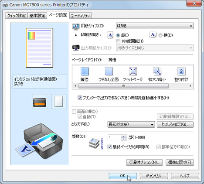204x184 pixels.
Task: Click the page layout horizontal scrollbar thumb
Action: click(123, 86)
